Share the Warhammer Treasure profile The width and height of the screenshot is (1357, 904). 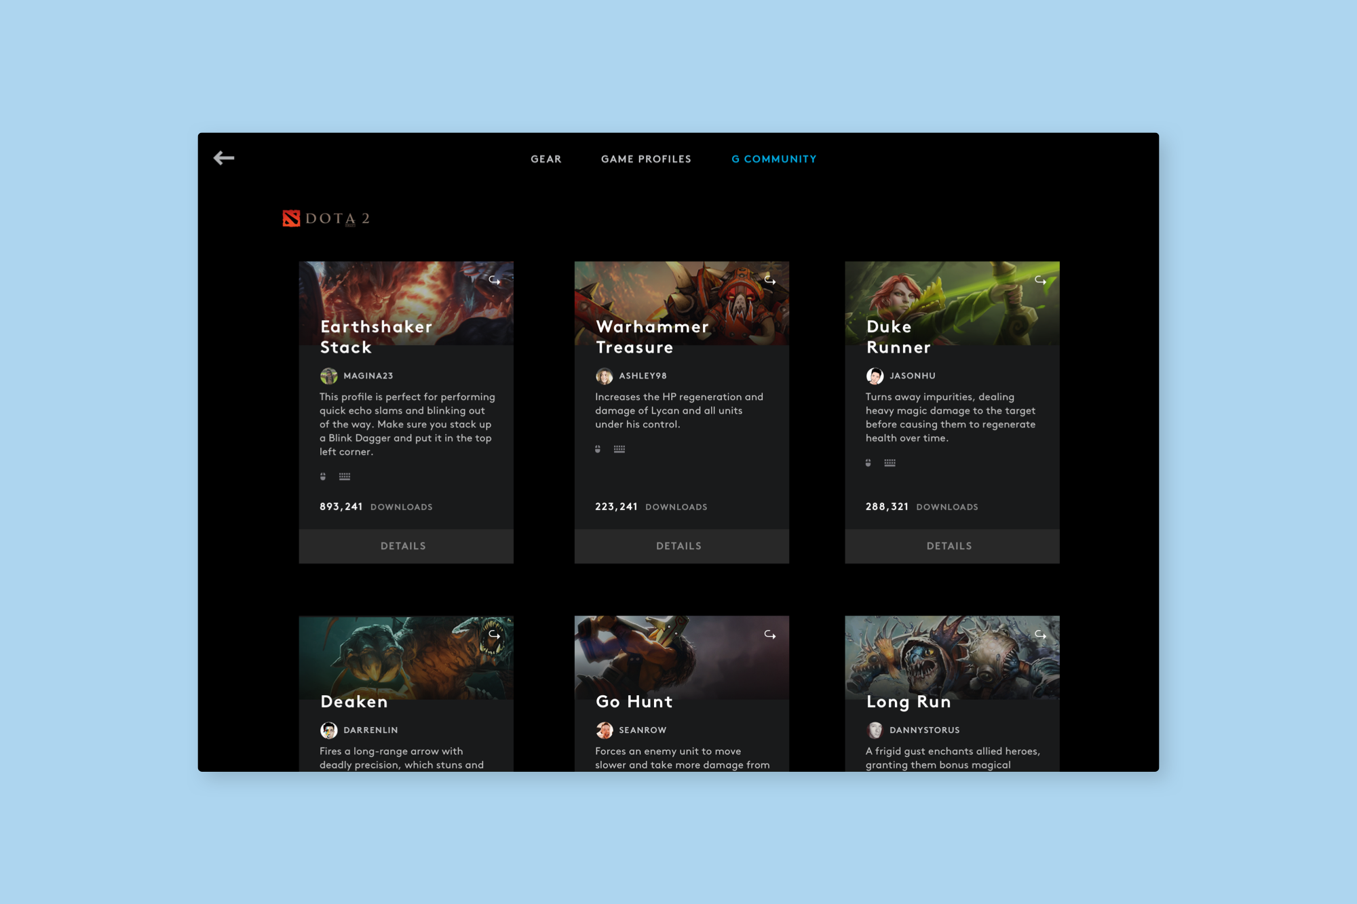770,280
